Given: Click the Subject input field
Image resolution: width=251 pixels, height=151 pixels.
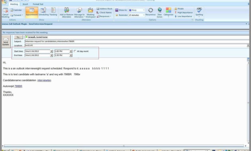Looking at the screenshot, I should pos(137,41).
